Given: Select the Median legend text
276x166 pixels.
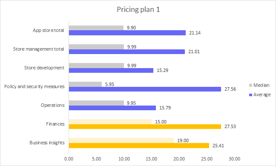Looking at the screenshot, I should [262, 85].
